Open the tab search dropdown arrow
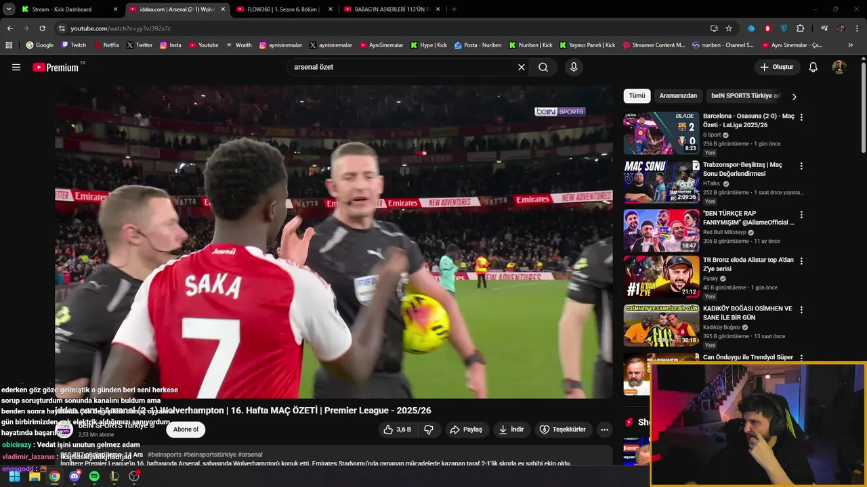 [x=9, y=9]
